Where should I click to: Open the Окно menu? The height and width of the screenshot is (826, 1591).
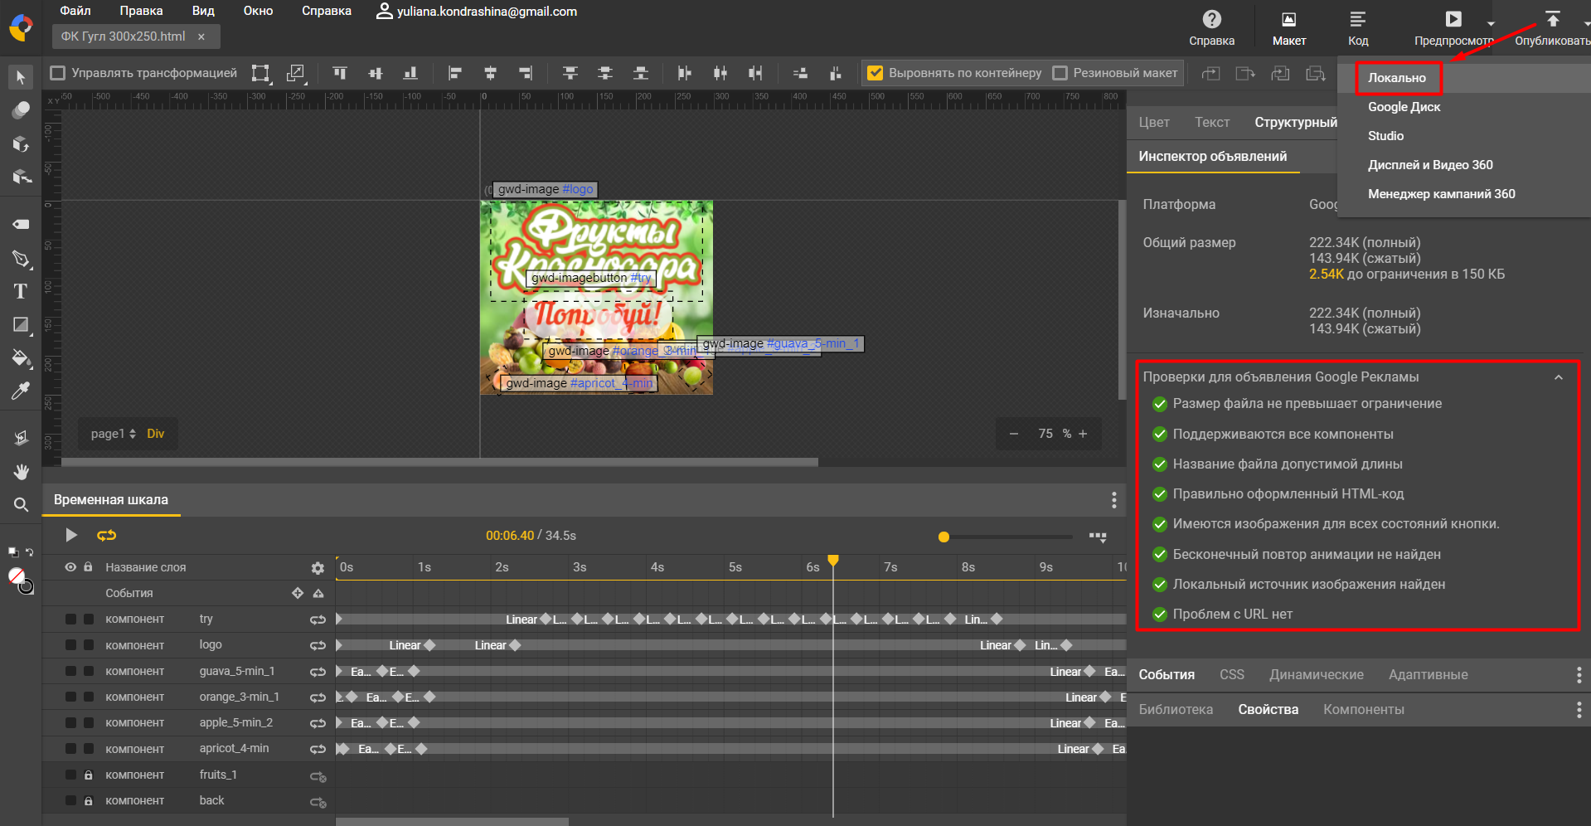(258, 11)
